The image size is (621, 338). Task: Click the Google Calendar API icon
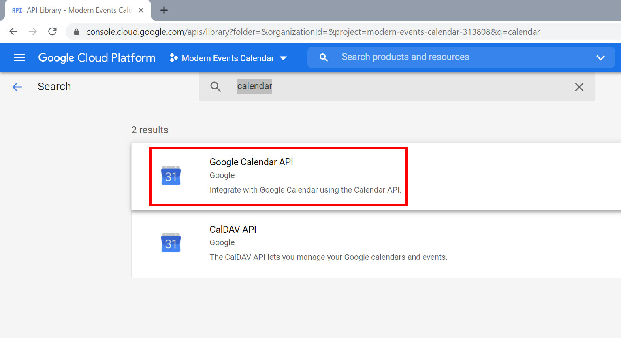(171, 176)
